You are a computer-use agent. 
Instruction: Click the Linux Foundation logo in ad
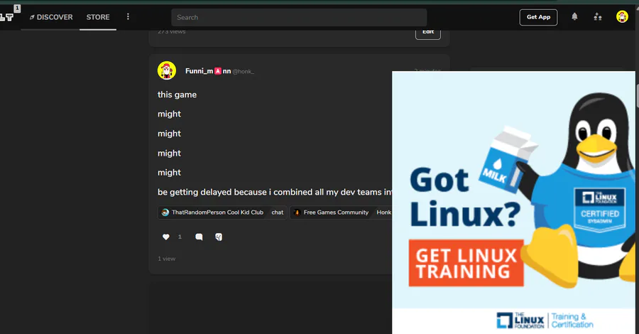click(520, 320)
